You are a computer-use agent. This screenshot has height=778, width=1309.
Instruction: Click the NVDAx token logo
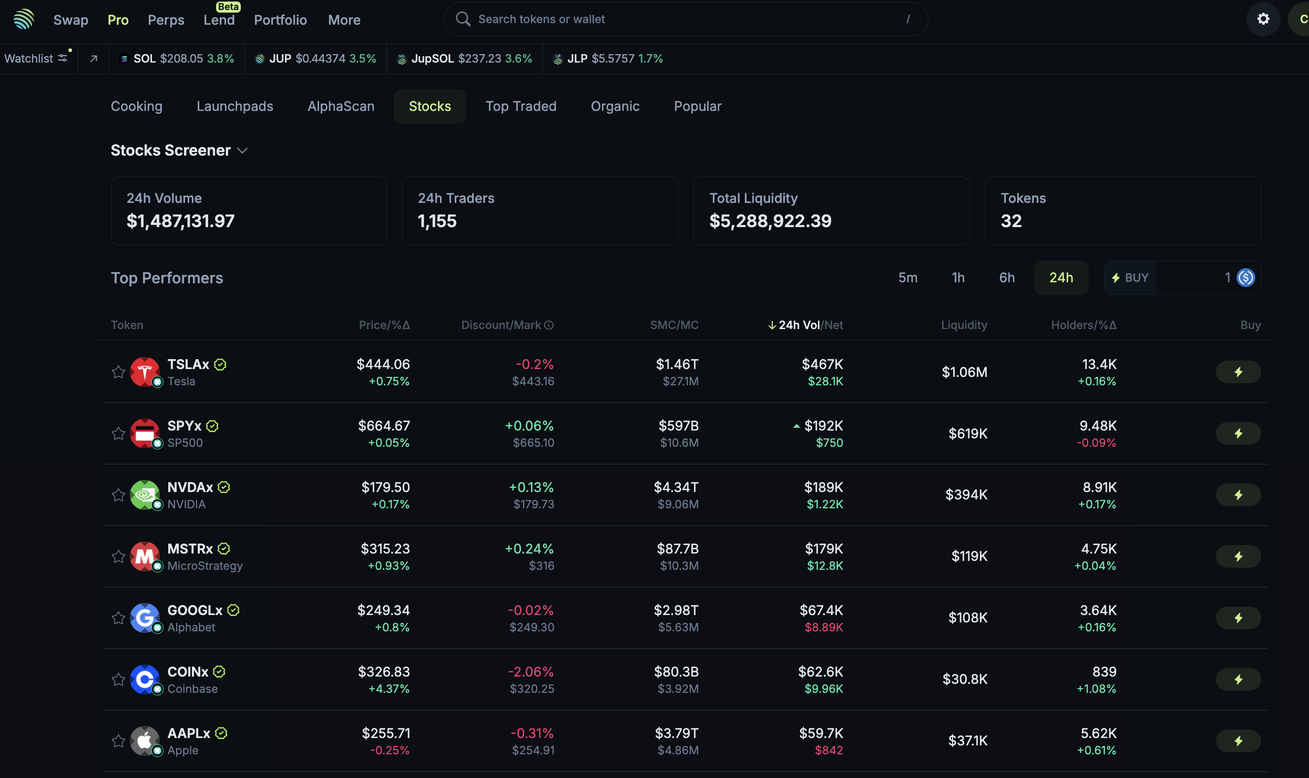[x=145, y=495]
